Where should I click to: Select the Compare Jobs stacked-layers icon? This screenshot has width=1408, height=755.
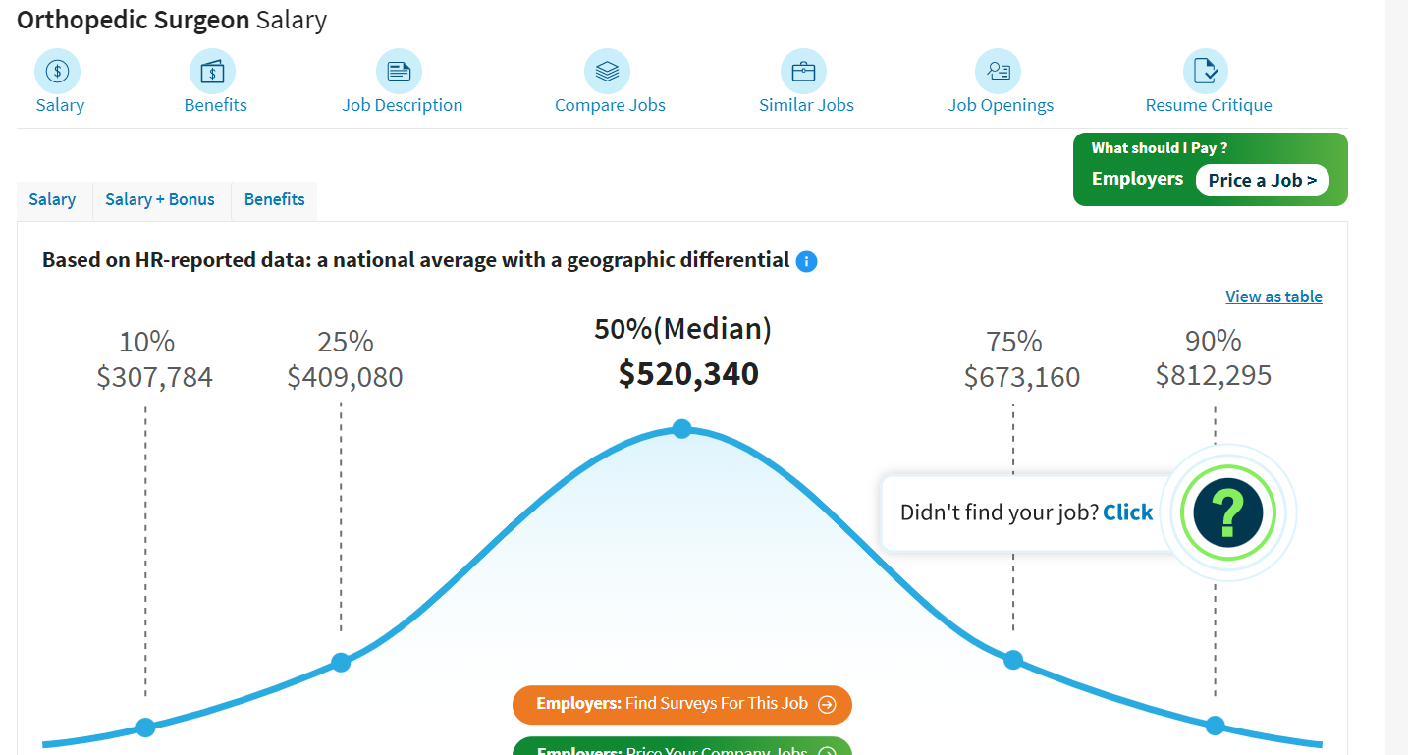(x=607, y=72)
